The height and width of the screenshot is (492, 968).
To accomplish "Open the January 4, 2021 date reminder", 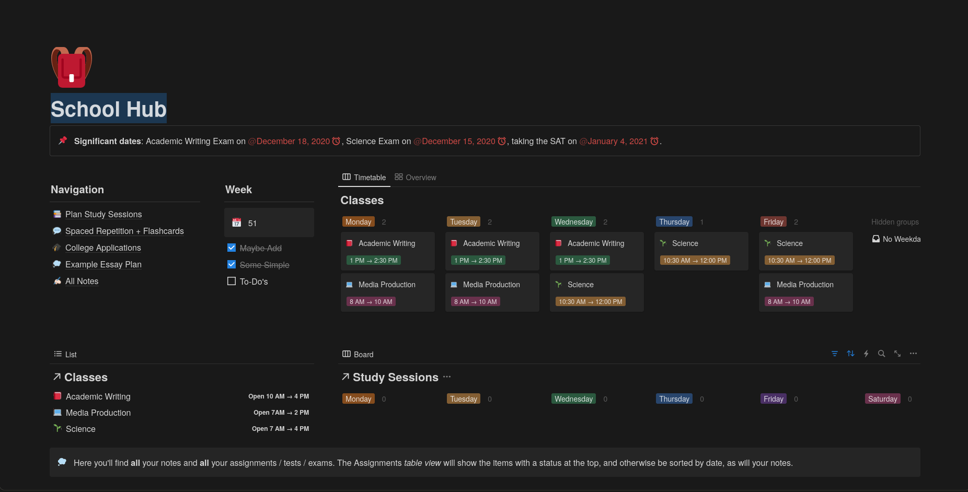I will tap(619, 141).
